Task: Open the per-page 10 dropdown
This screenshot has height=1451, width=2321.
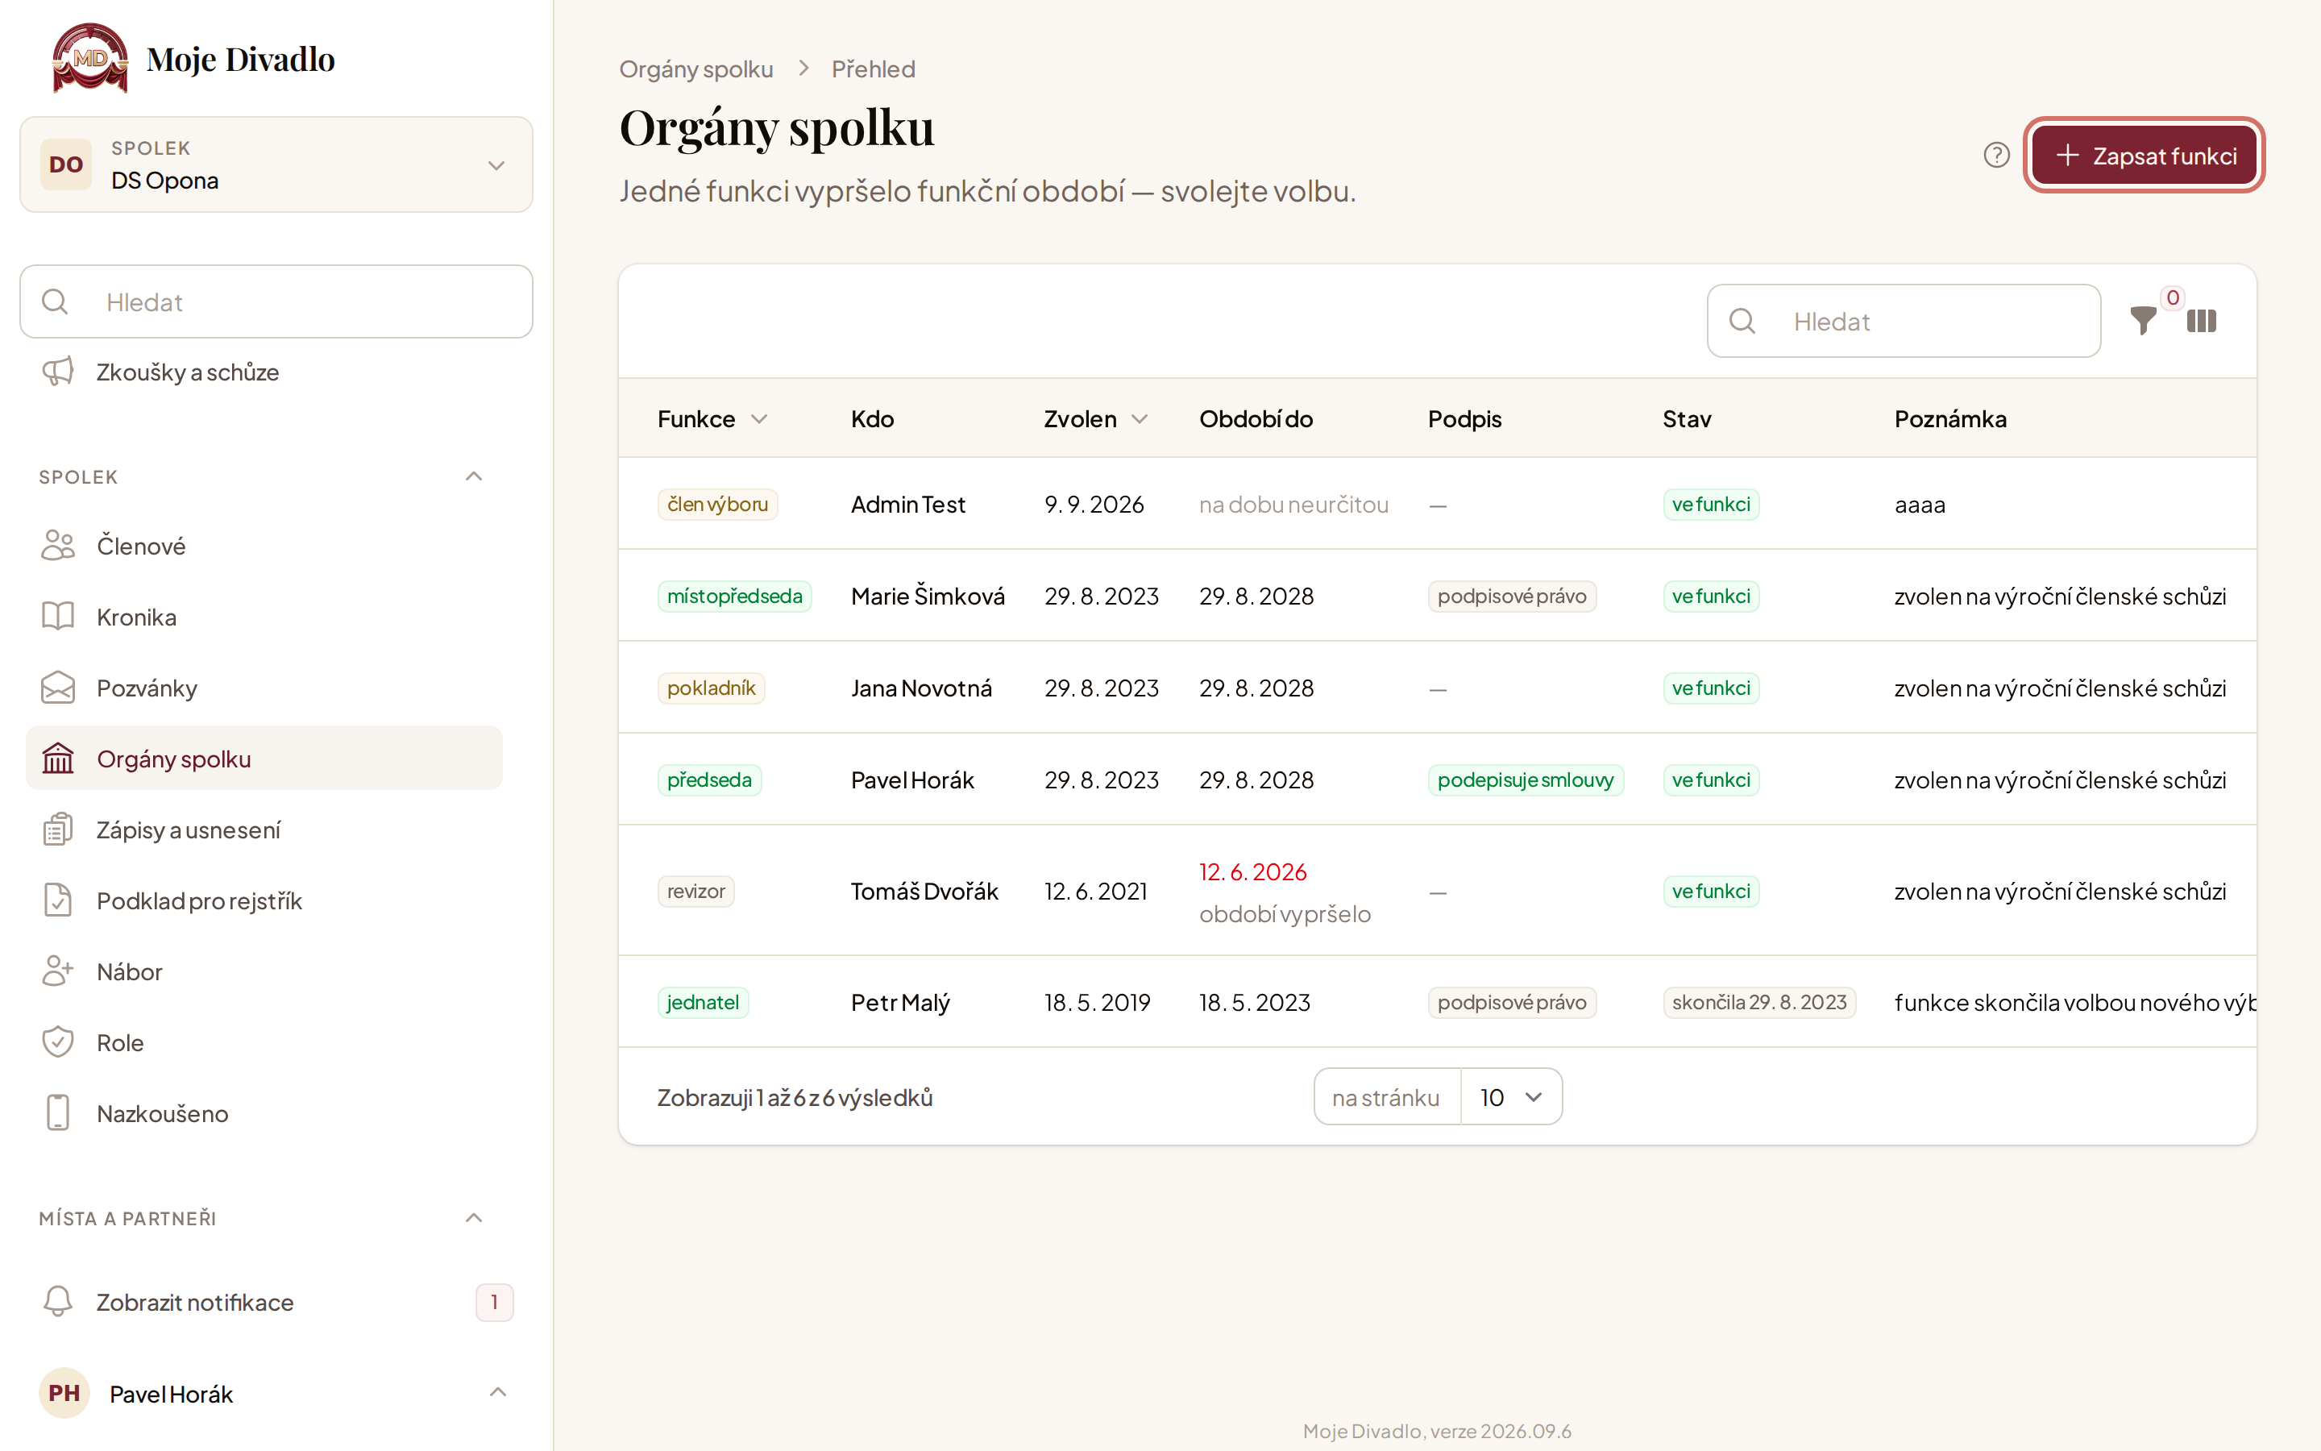Action: 1512,1097
